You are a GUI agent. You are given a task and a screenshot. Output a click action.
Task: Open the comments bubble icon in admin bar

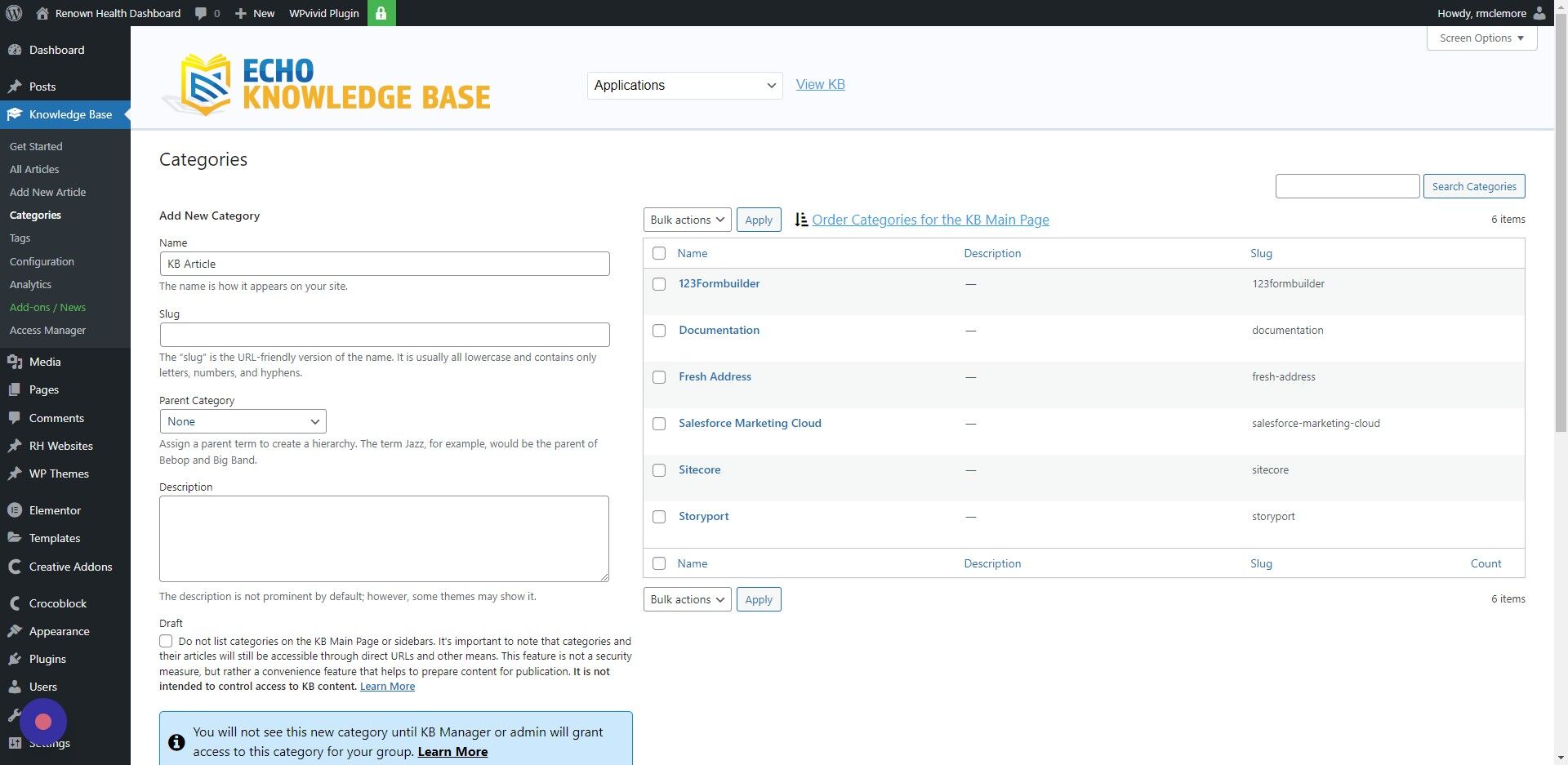(201, 13)
